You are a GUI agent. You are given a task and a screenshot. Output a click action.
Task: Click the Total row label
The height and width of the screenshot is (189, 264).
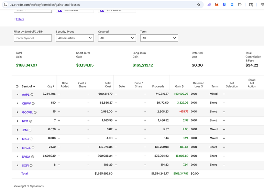pos(24,174)
